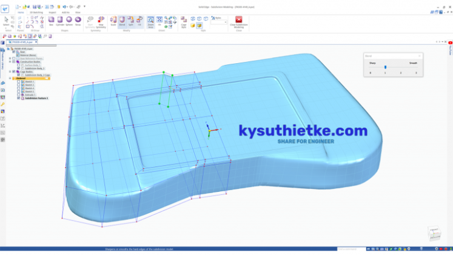Viewport: 453px width, 255px height.
Task: Click the zoom magnifier icon in Orient group
Action: click(166, 18)
